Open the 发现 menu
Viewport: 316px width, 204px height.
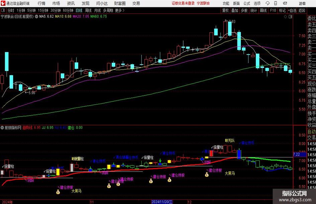tap(86, 3)
